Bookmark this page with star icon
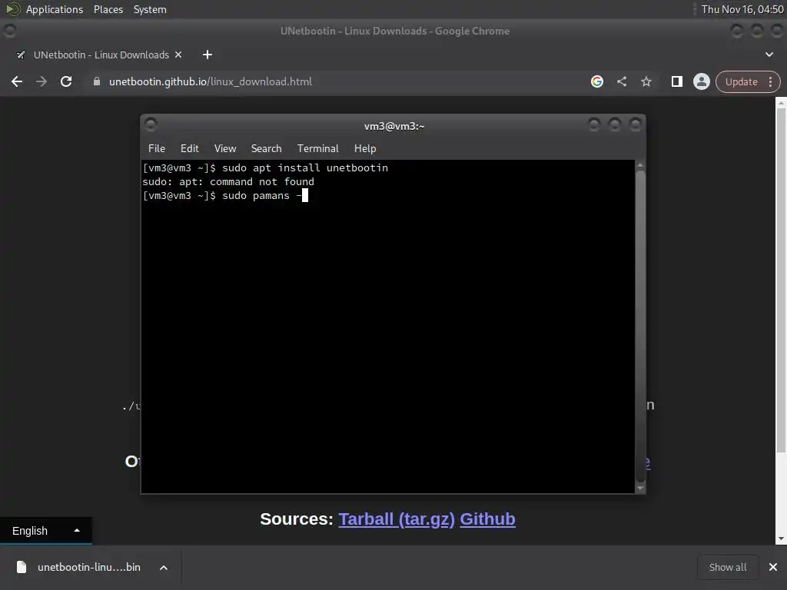Viewport: 787px width, 590px height. pos(646,81)
